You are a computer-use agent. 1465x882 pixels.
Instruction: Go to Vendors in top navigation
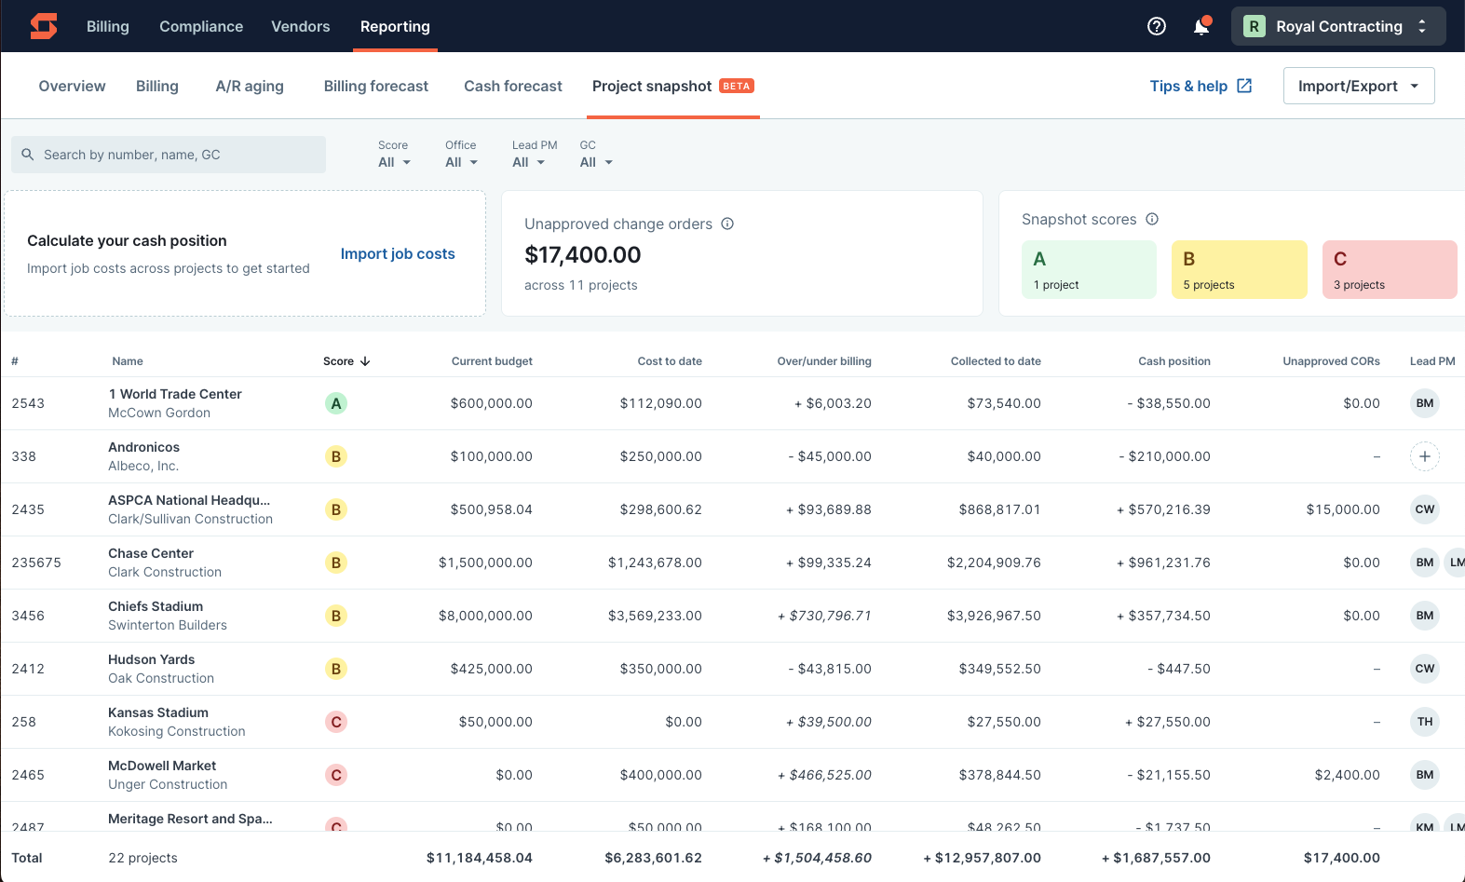point(301,26)
